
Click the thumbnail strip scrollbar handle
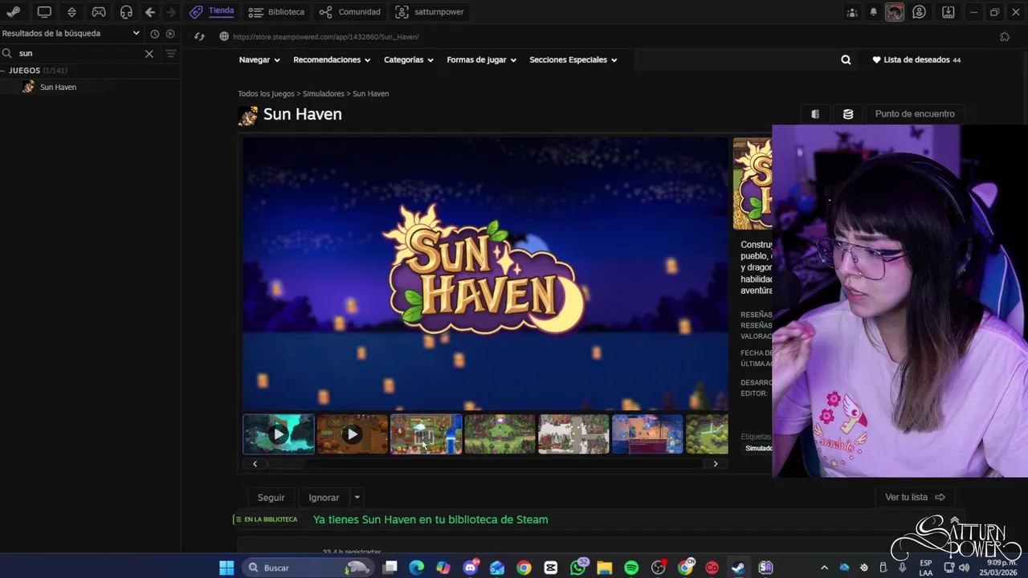287,464
